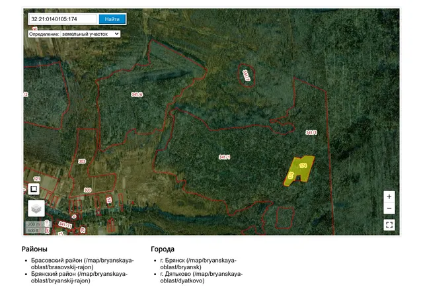Viewport: 423px width, 299px height.
Task: Open the земельный участок type dropdown
Action: coord(91,34)
